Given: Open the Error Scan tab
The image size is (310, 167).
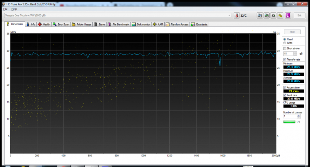Looking at the screenshot, I should pos(61,24).
